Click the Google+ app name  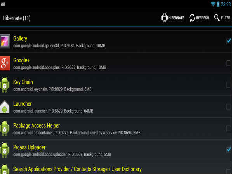coord(21,60)
